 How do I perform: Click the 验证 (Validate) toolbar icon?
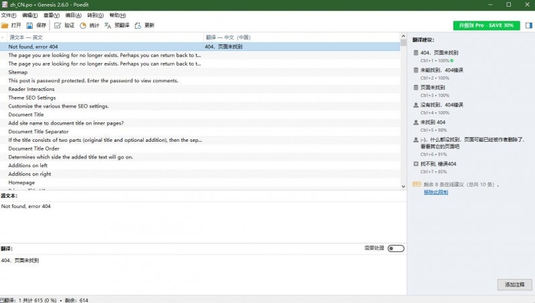[58, 25]
